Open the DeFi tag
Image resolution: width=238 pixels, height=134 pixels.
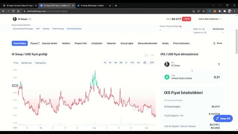click(x=38, y=29)
